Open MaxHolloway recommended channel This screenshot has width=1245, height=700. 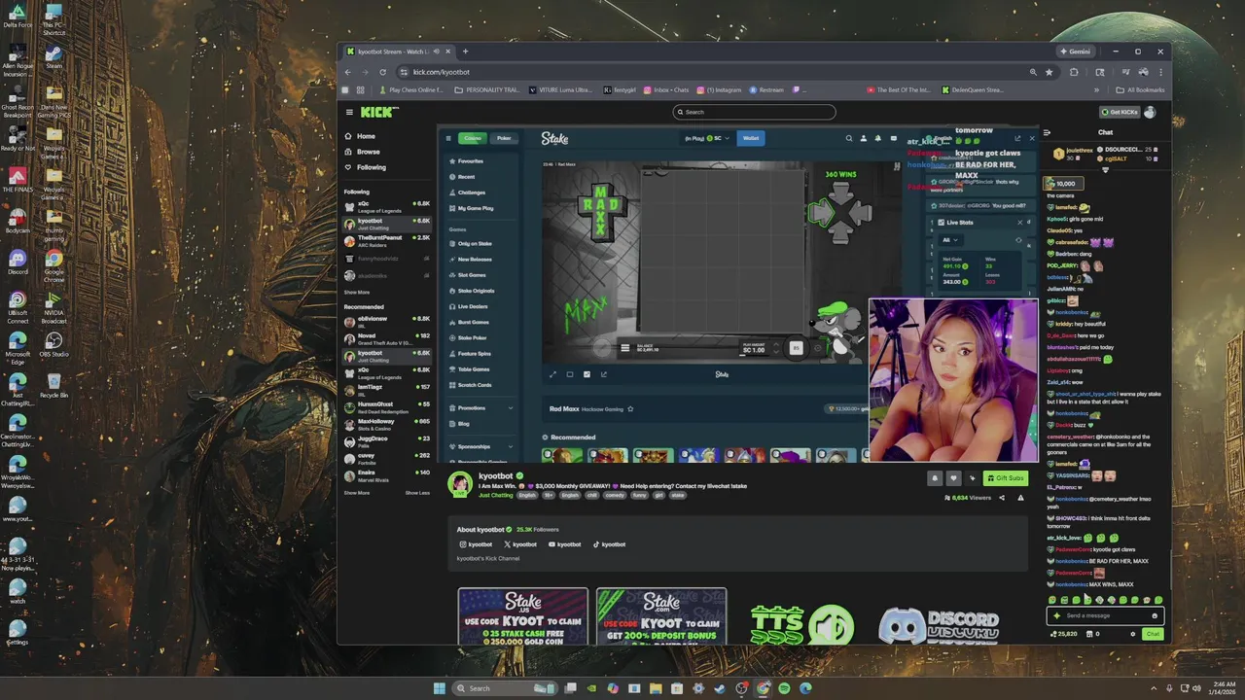point(386,423)
